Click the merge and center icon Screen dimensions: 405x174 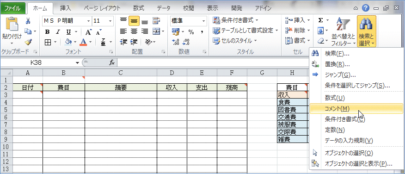(x=156, y=31)
